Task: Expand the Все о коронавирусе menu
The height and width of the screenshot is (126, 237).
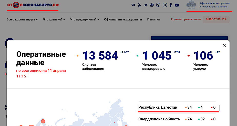Action: (22, 19)
